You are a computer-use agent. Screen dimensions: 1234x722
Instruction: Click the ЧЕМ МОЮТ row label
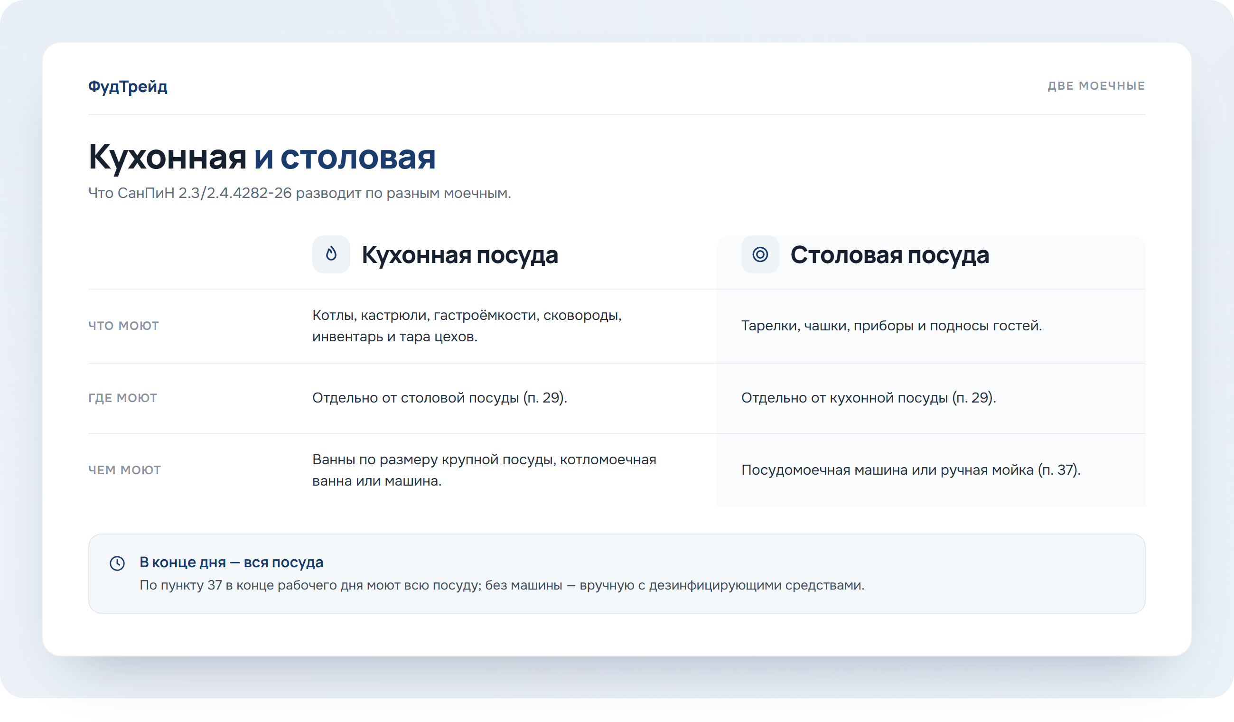(124, 470)
